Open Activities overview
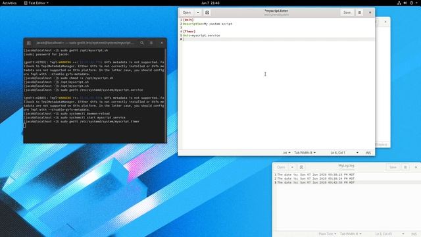Screen dimensions: 421x237 (x=9, y=3)
